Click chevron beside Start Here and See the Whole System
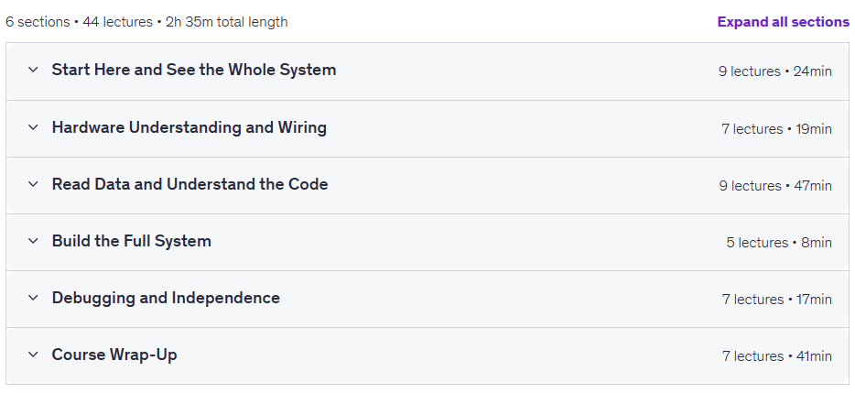Image resolution: width=855 pixels, height=393 pixels. coord(33,70)
